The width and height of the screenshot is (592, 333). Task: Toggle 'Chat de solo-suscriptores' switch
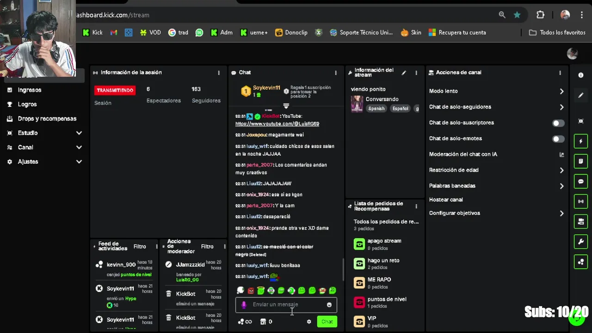tap(558, 123)
